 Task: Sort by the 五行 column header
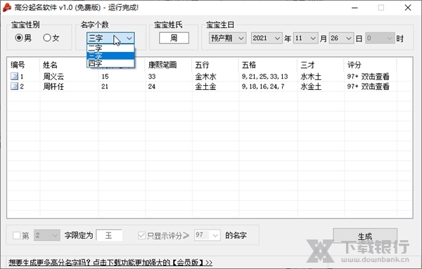202,65
